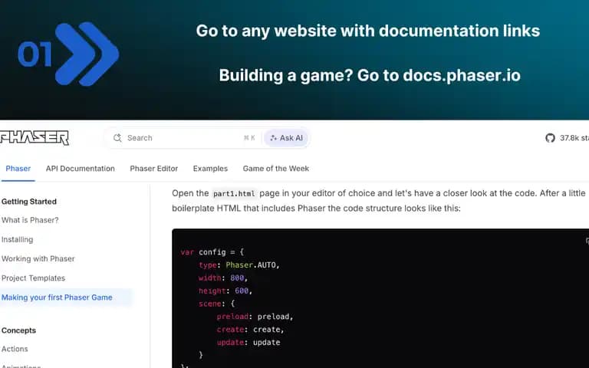589x368 pixels.
Task: Click the 'type: Phaser.AUTO' code line
Action: pos(239,265)
